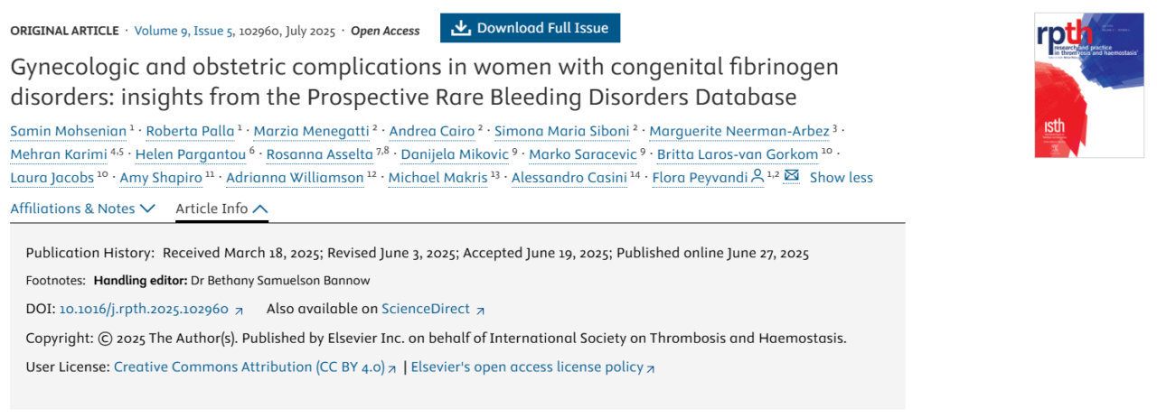Viewport: 1157px width, 418px height.
Task: Open the Volume 9, Issue 5 link
Action: pos(183,31)
